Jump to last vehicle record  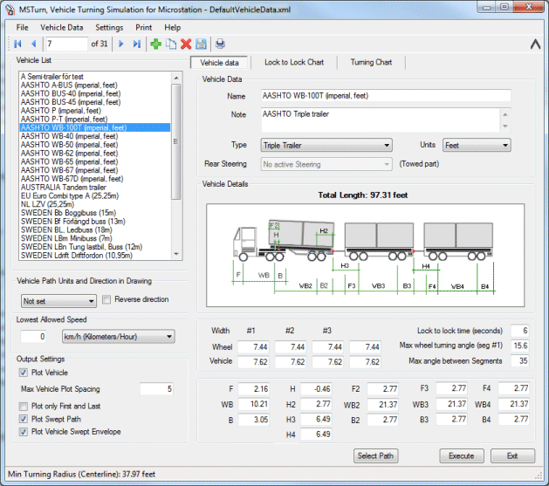pos(136,44)
